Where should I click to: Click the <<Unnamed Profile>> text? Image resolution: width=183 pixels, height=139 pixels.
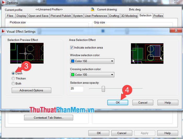[49, 10]
